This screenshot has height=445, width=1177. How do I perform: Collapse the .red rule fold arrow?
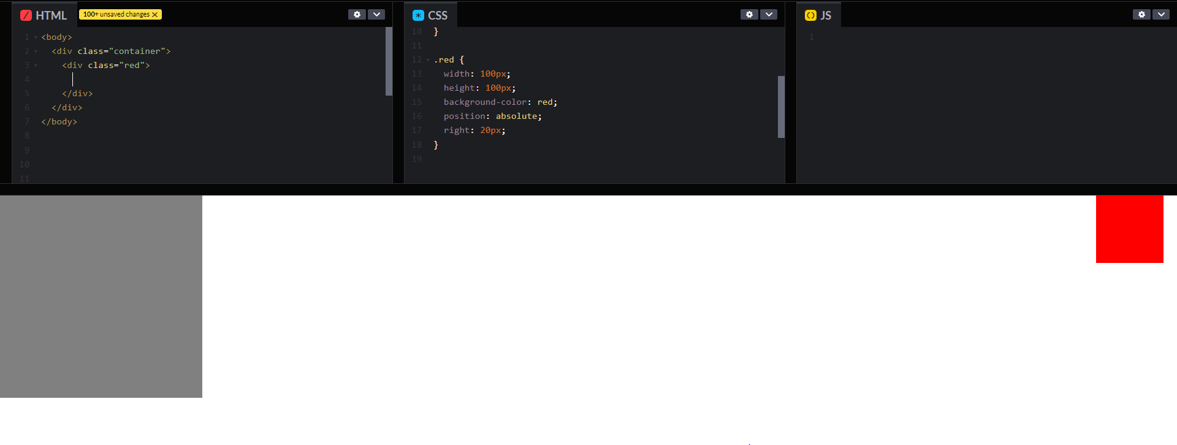click(x=428, y=60)
